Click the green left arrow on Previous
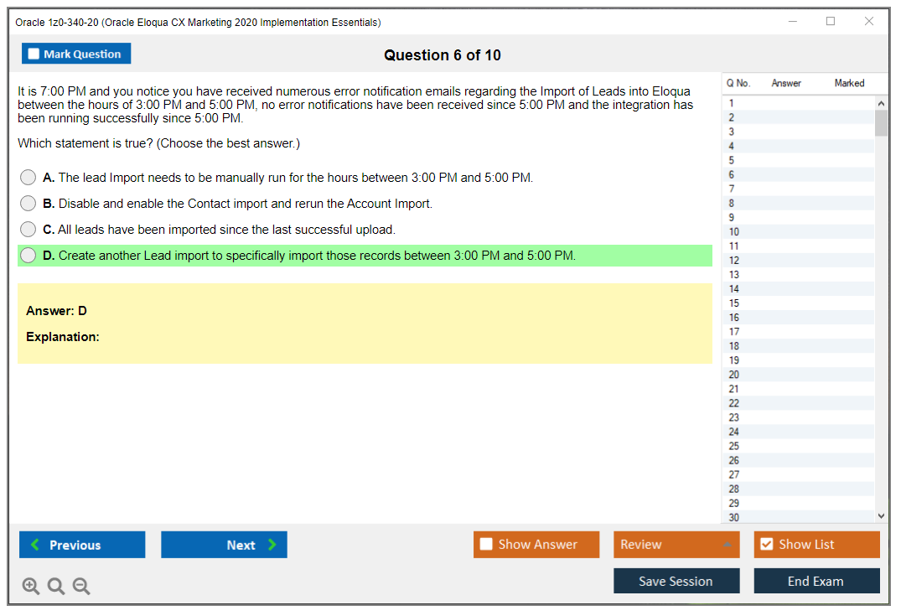The image size is (901, 616). coord(35,545)
